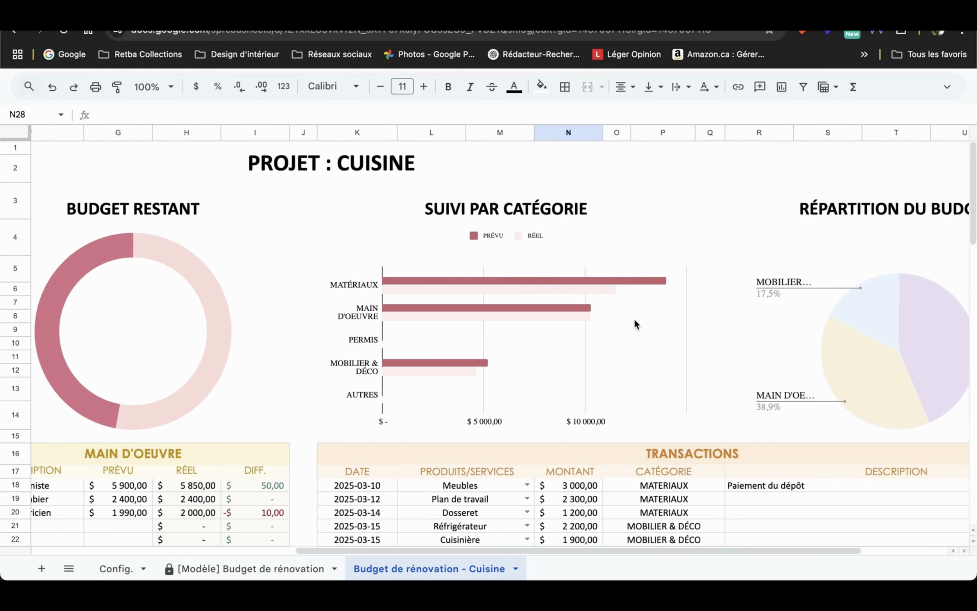
Task: Open the Design d'intérieur bookmark folder
Action: (237, 54)
